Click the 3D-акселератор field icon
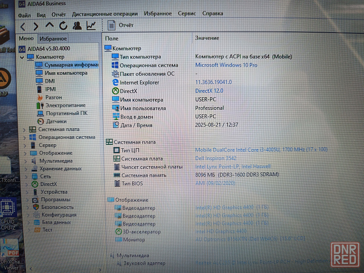Screen dimensions: 364x273 click(118, 232)
